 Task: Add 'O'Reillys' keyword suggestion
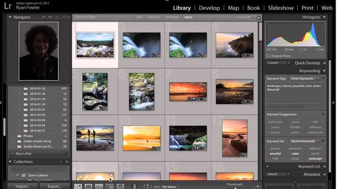point(295,127)
